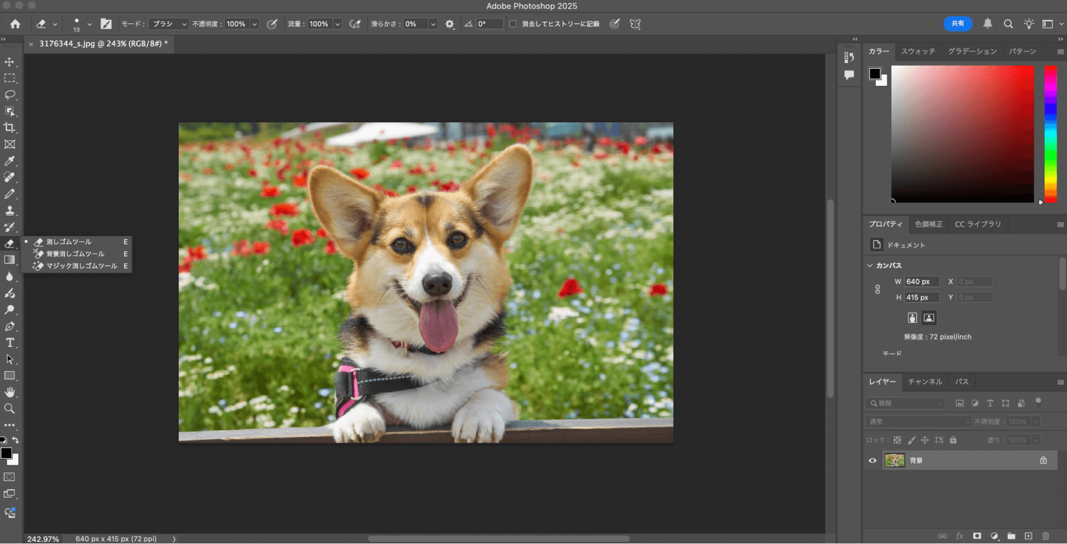Switch to the 色調補正 tab
This screenshot has width=1067, height=544.
(x=929, y=224)
